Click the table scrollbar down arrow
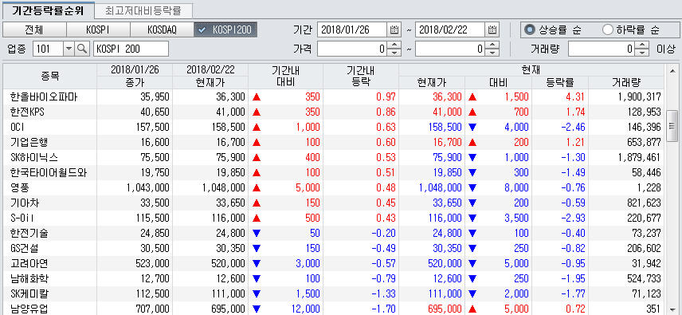 pos(672,309)
